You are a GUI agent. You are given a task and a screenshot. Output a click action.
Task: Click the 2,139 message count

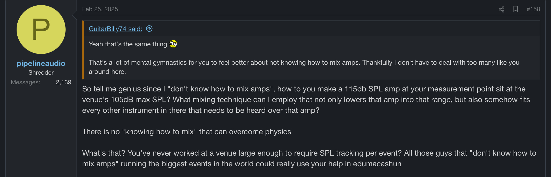pyautogui.click(x=64, y=82)
